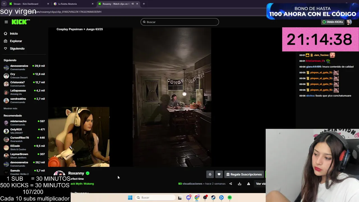Open Windows Start menu
The image size is (359, 202).
click(130, 198)
